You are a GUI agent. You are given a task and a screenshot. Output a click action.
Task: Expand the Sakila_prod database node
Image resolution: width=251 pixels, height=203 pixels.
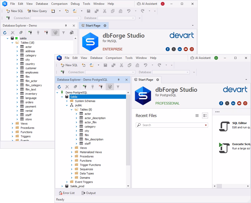point(62,186)
